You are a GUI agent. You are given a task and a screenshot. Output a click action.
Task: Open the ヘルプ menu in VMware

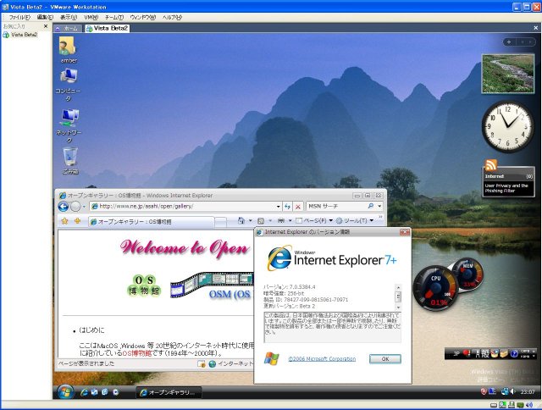tap(172, 17)
